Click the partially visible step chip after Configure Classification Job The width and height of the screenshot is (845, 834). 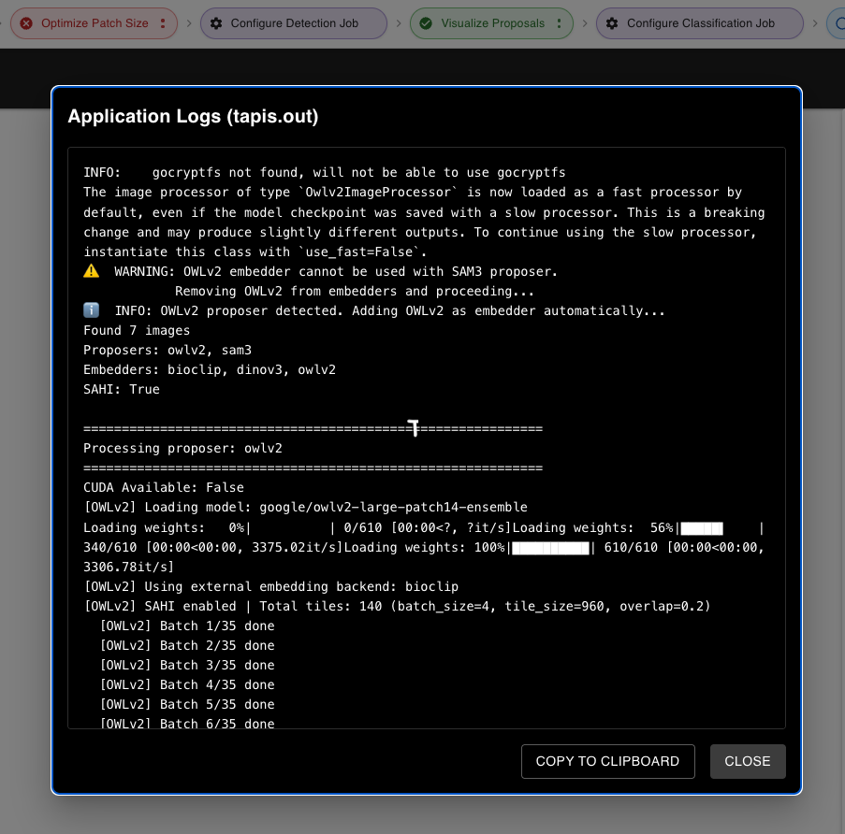(837, 23)
